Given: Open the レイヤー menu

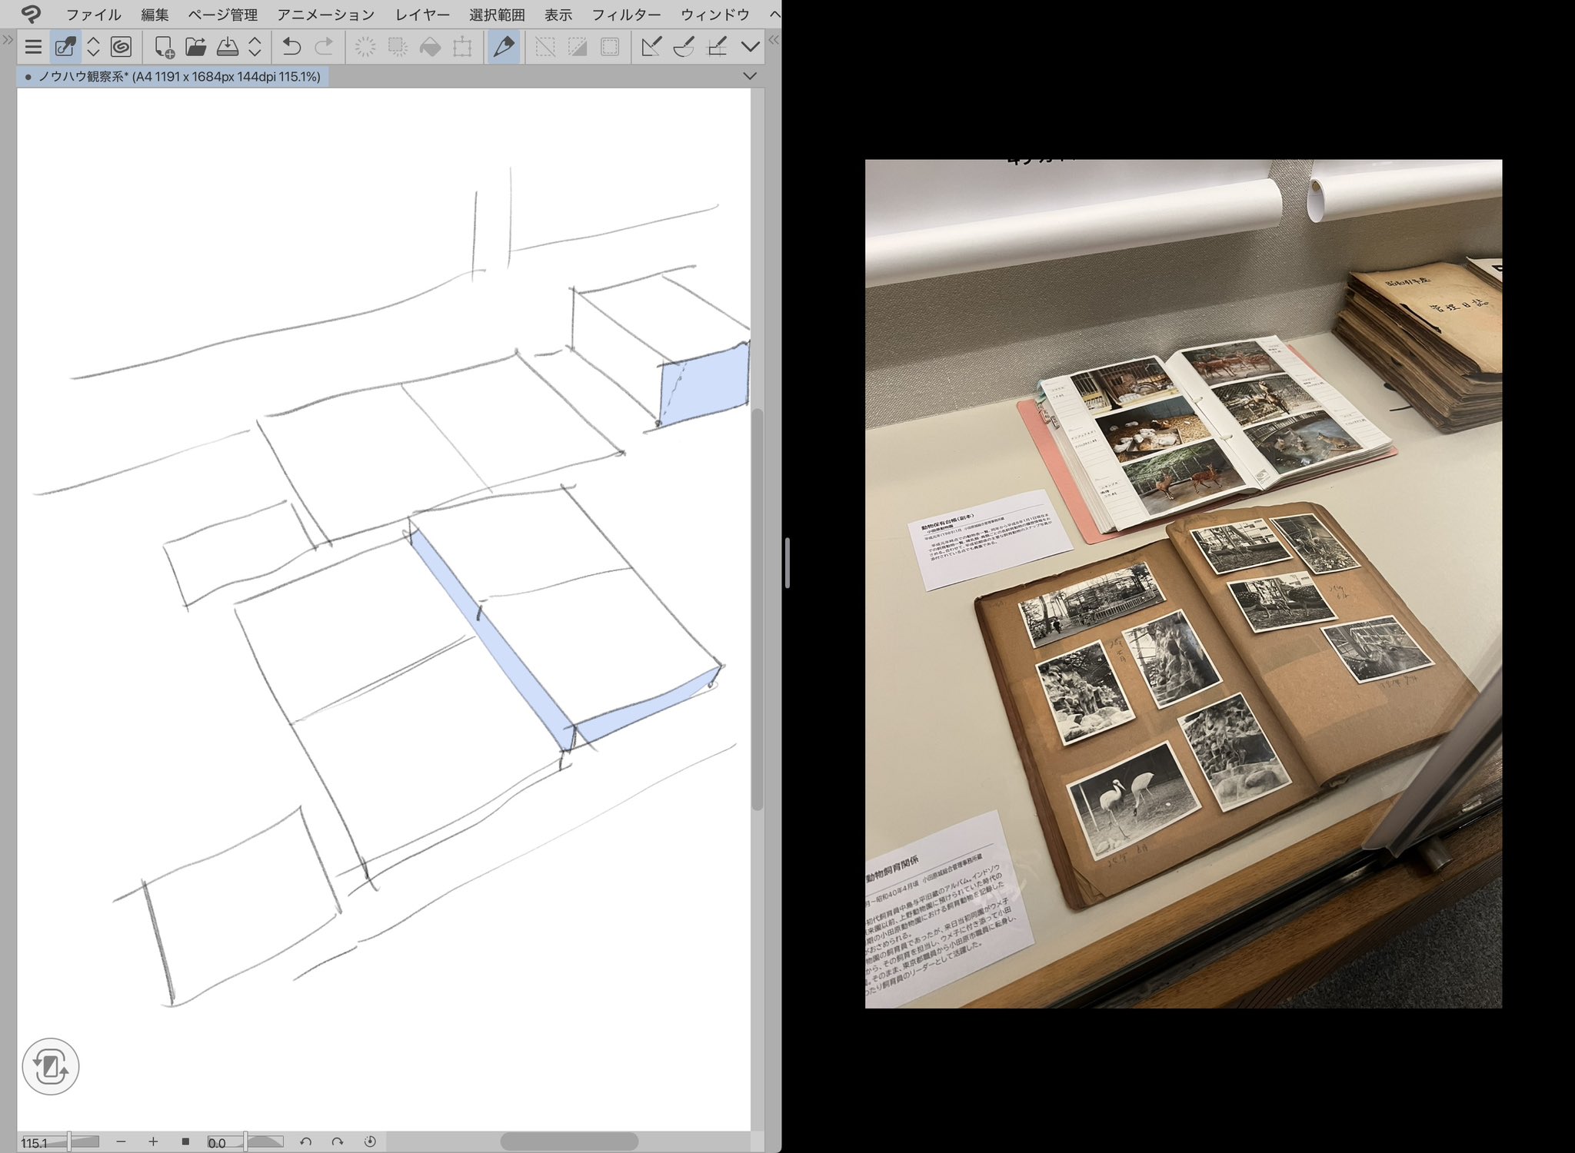Looking at the screenshot, I should tap(422, 14).
